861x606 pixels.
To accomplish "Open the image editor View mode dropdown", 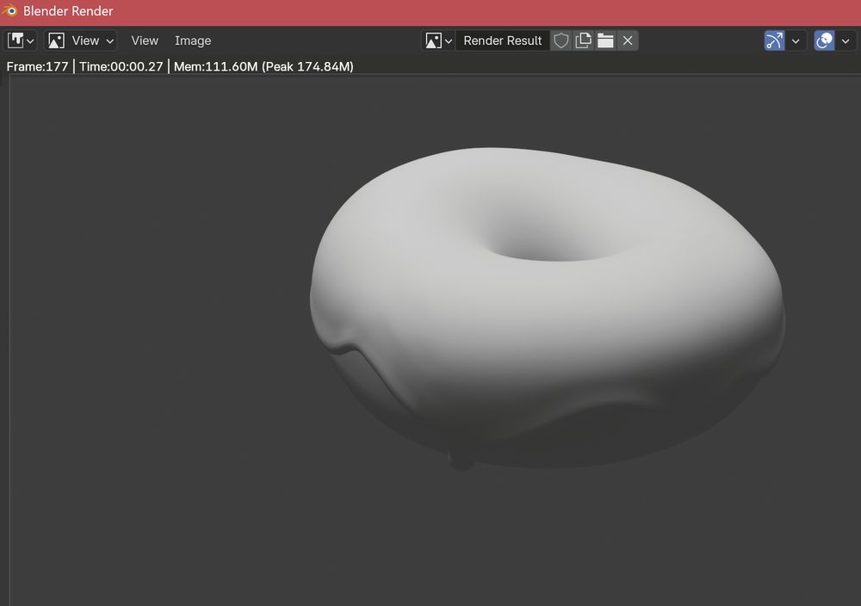I will 81,40.
